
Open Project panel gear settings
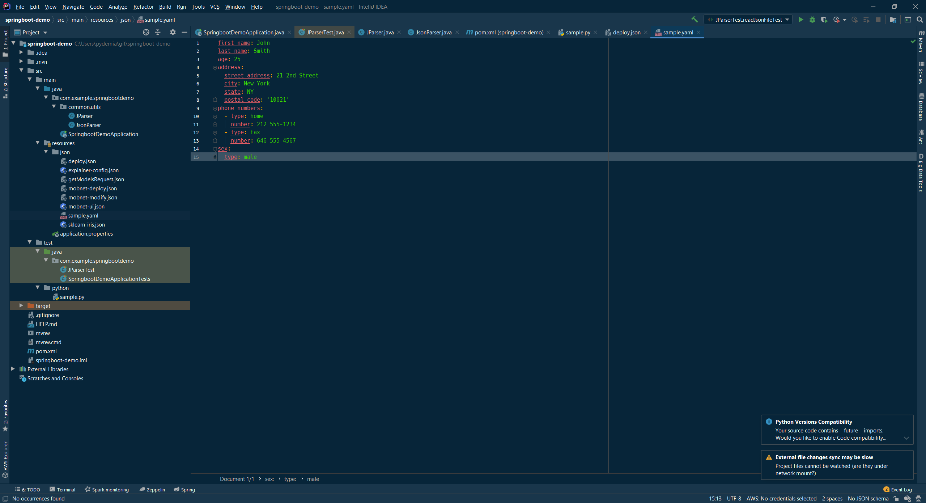pos(173,32)
